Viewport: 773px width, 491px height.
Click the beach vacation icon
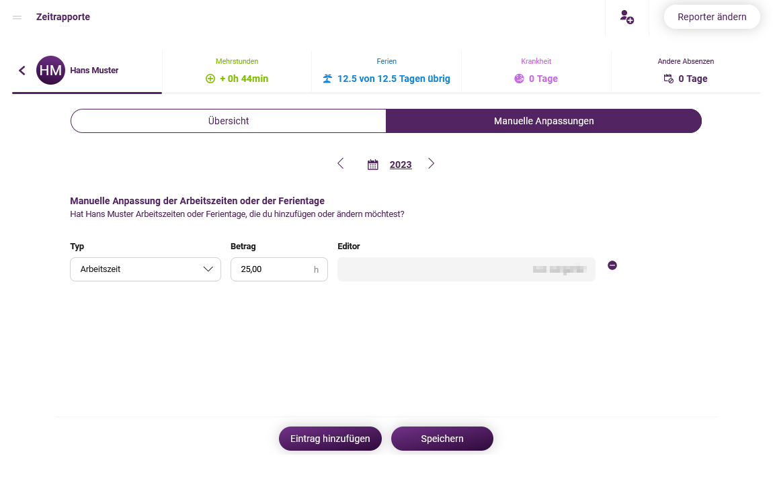click(x=327, y=79)
